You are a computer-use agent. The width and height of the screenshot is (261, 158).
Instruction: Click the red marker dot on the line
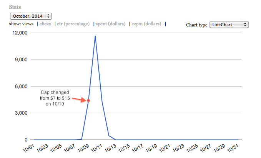(88, 100)
